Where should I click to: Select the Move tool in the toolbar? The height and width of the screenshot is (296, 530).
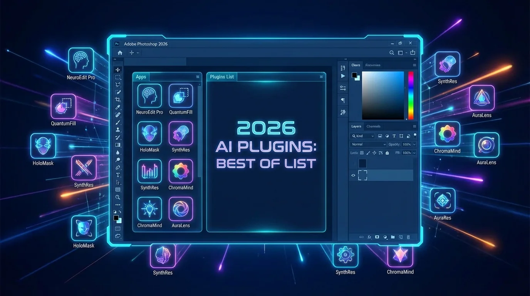click(118, 70)
